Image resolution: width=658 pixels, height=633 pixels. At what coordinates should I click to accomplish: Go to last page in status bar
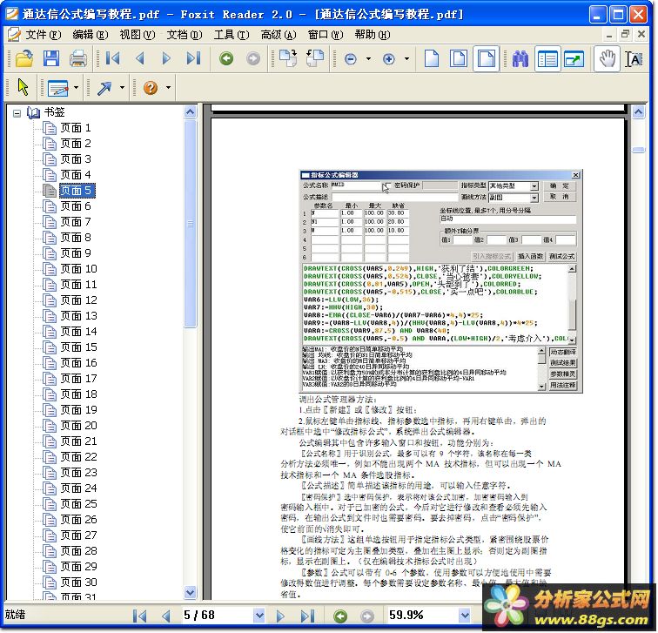(307, 616)
